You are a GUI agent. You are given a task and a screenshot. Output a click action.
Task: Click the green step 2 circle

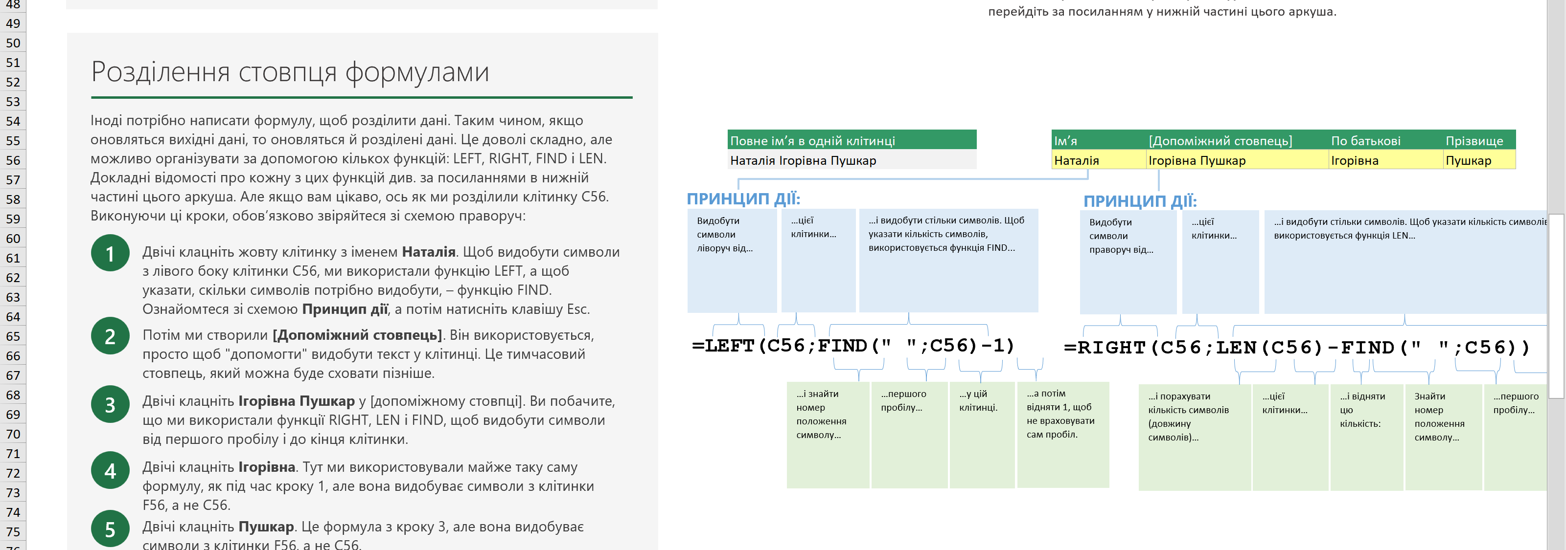point(110,336)
